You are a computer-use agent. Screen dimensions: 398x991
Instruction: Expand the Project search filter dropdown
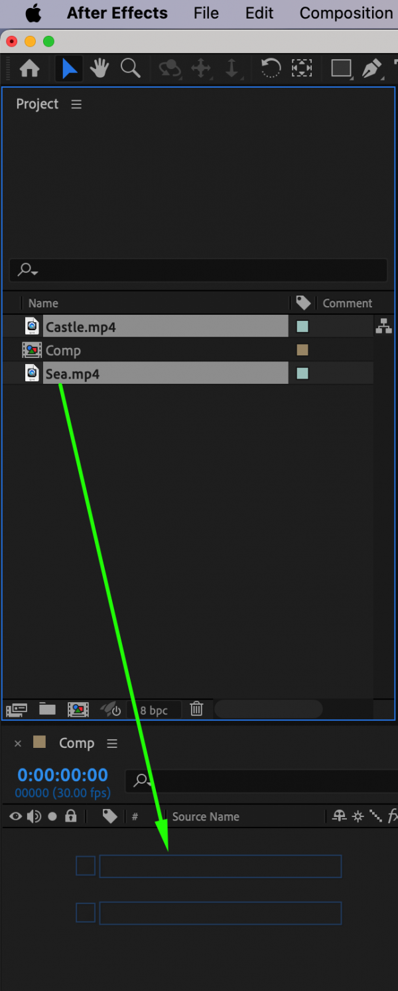[x=29, y=270]
